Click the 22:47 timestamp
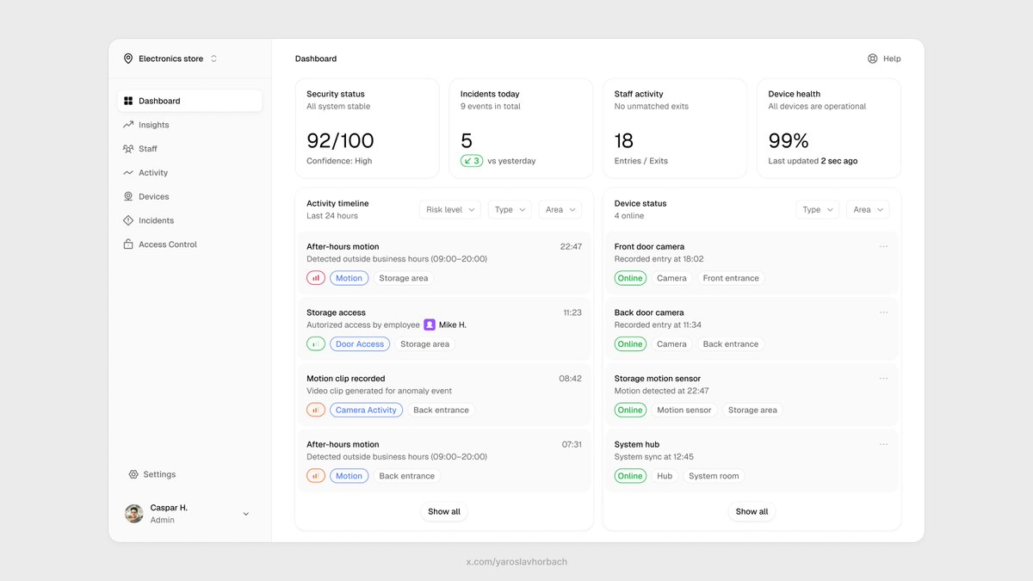The height and width of the screenshot is (581, 1033). click(571, 246)
